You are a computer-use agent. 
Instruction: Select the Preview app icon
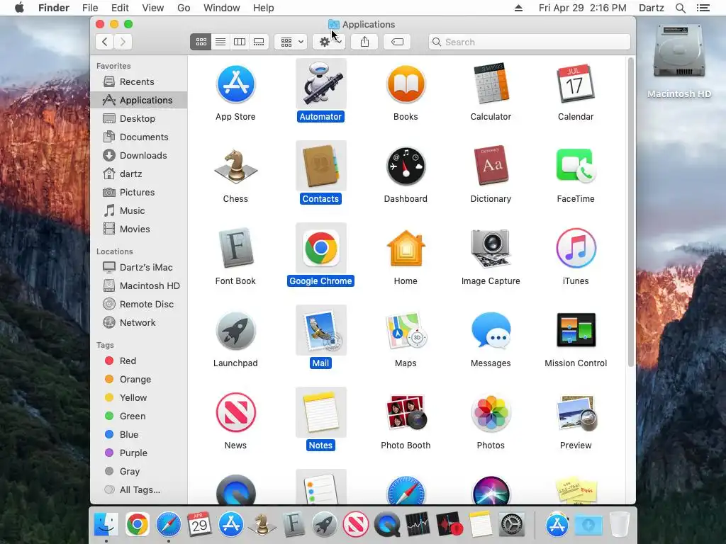click(576, 413)
